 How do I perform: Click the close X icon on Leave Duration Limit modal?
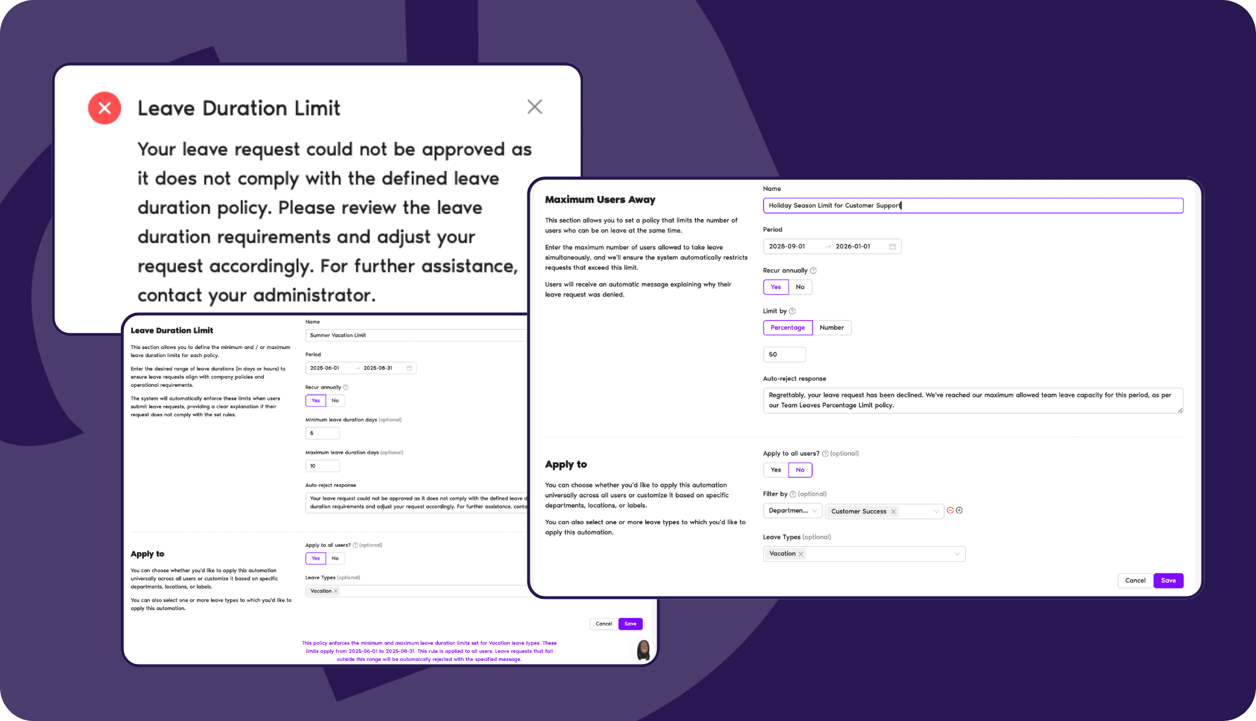[x=535, y=107]
